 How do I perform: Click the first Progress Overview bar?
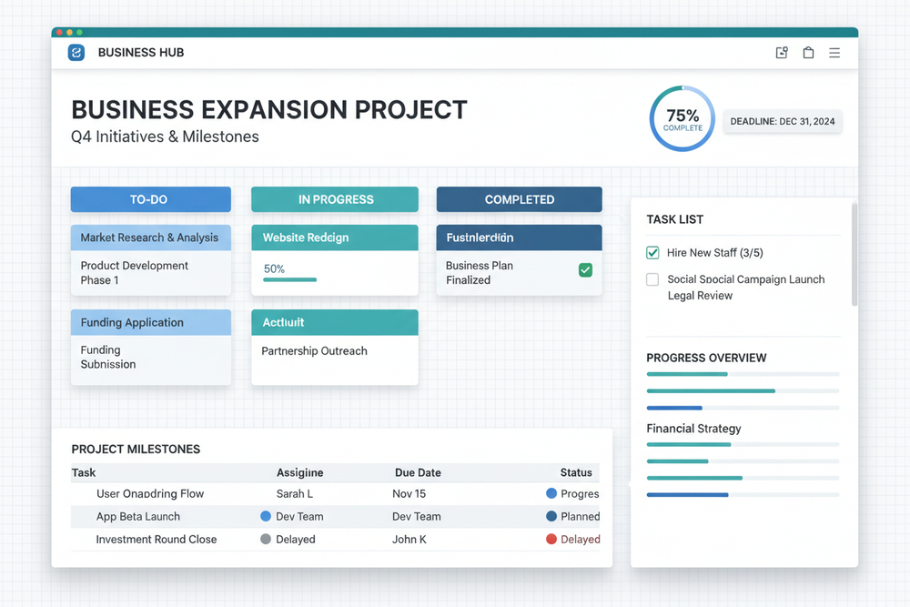(x=743, y=374)
